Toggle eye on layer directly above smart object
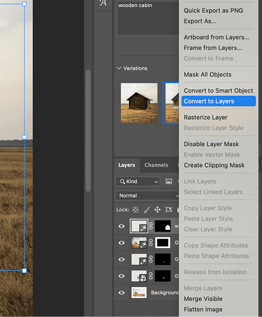The image size is (262, 317). (x=121, y=259)
